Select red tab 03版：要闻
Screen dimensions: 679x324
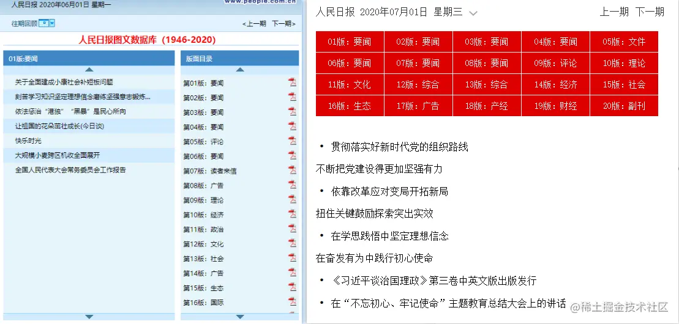click(487, 42)
